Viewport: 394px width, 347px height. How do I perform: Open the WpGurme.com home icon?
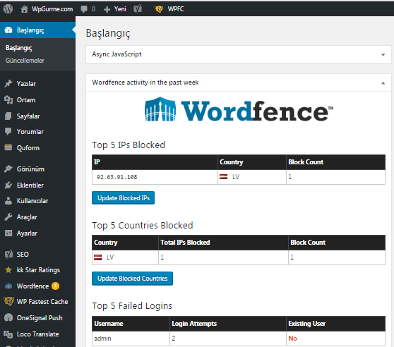pyautogui.click(x=24, y=9)
